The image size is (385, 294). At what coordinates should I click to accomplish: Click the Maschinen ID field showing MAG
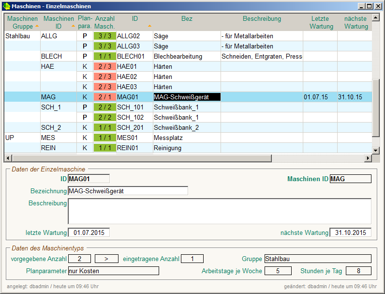350,179
